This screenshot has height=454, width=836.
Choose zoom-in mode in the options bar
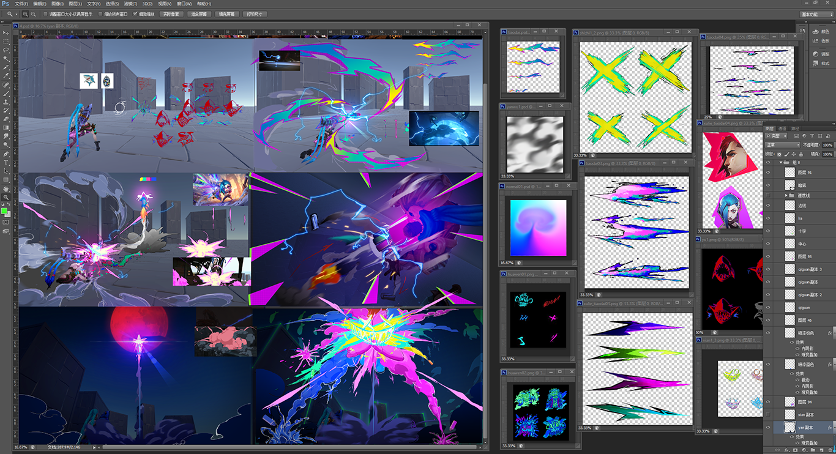25,13
